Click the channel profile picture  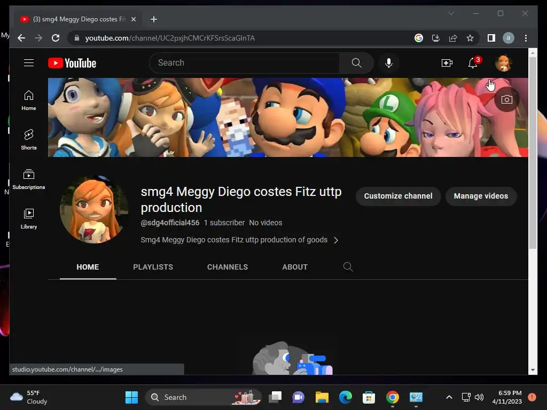94,209
